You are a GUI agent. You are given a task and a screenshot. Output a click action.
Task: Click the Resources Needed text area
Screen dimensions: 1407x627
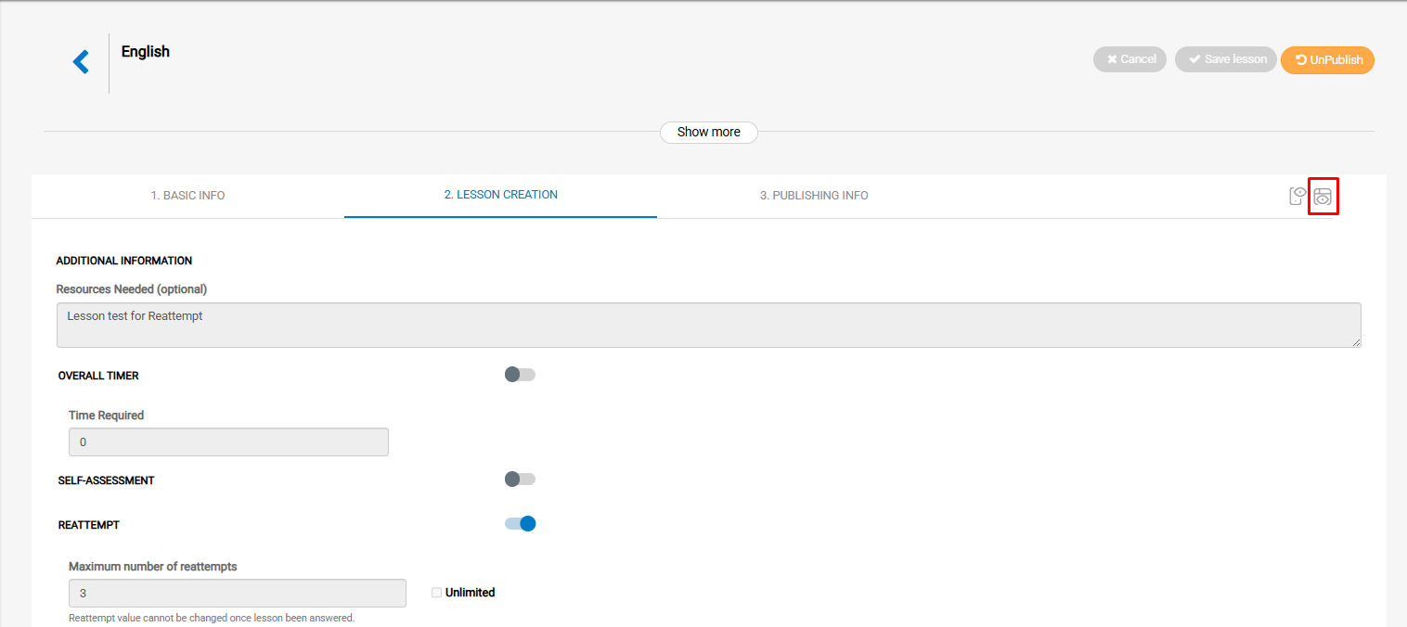708,325
